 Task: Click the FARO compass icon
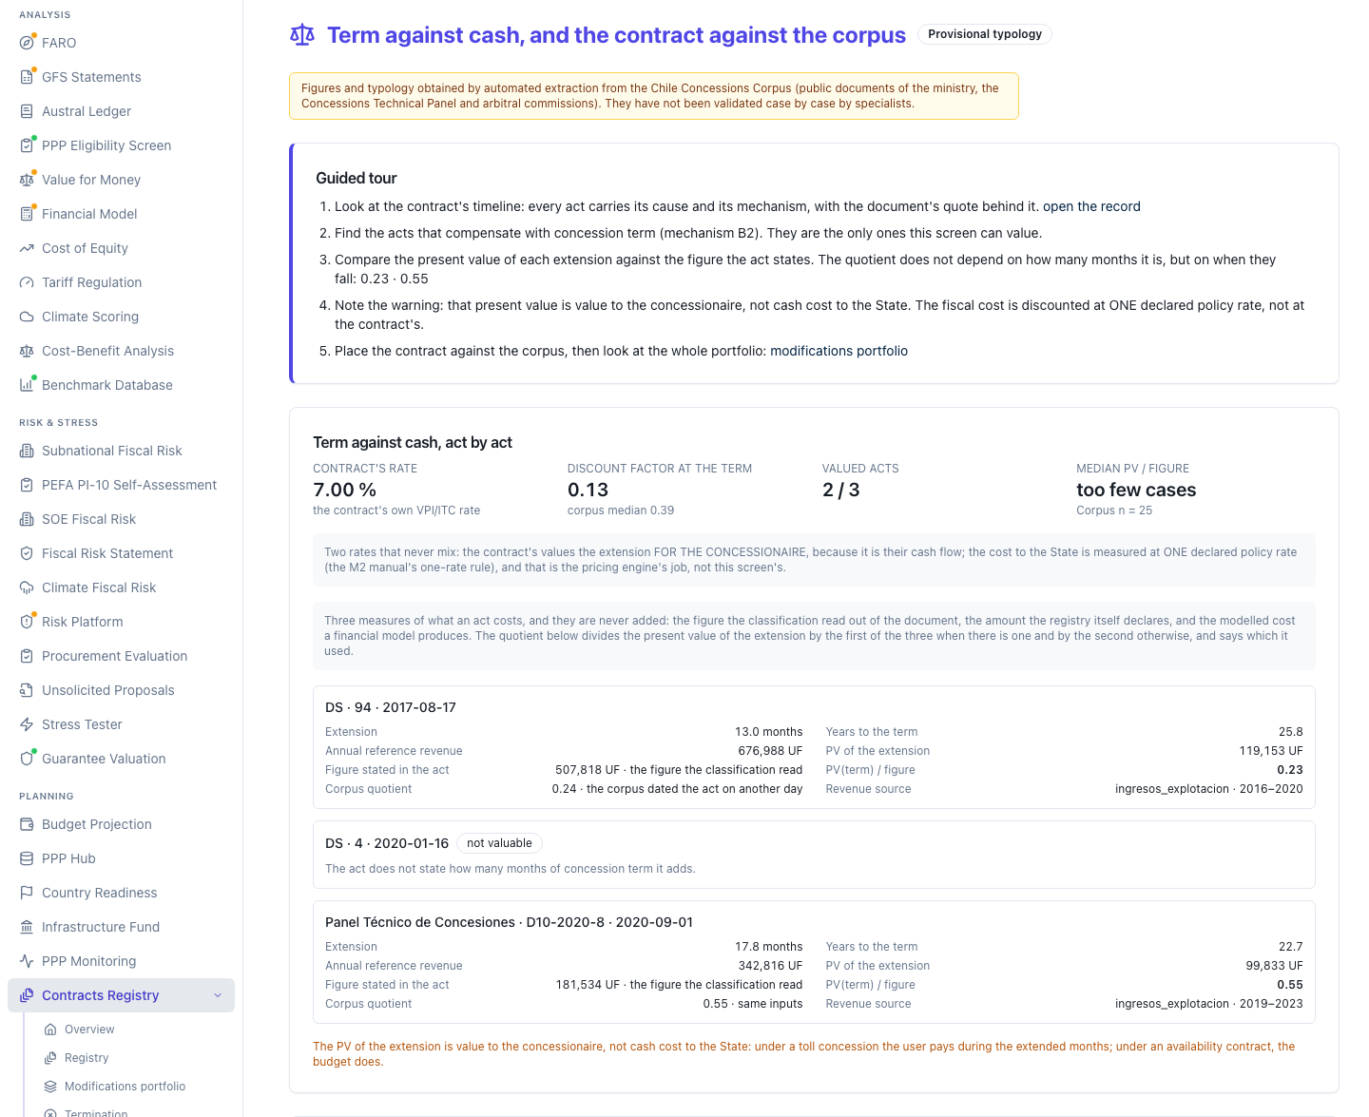pyautogui.click(x=27, y=43)
